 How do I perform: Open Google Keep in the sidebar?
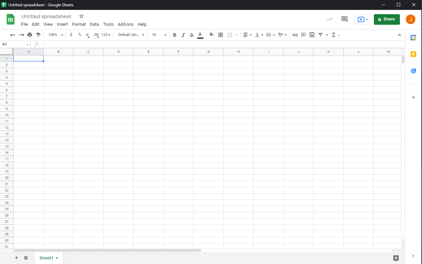click(413, 54)
